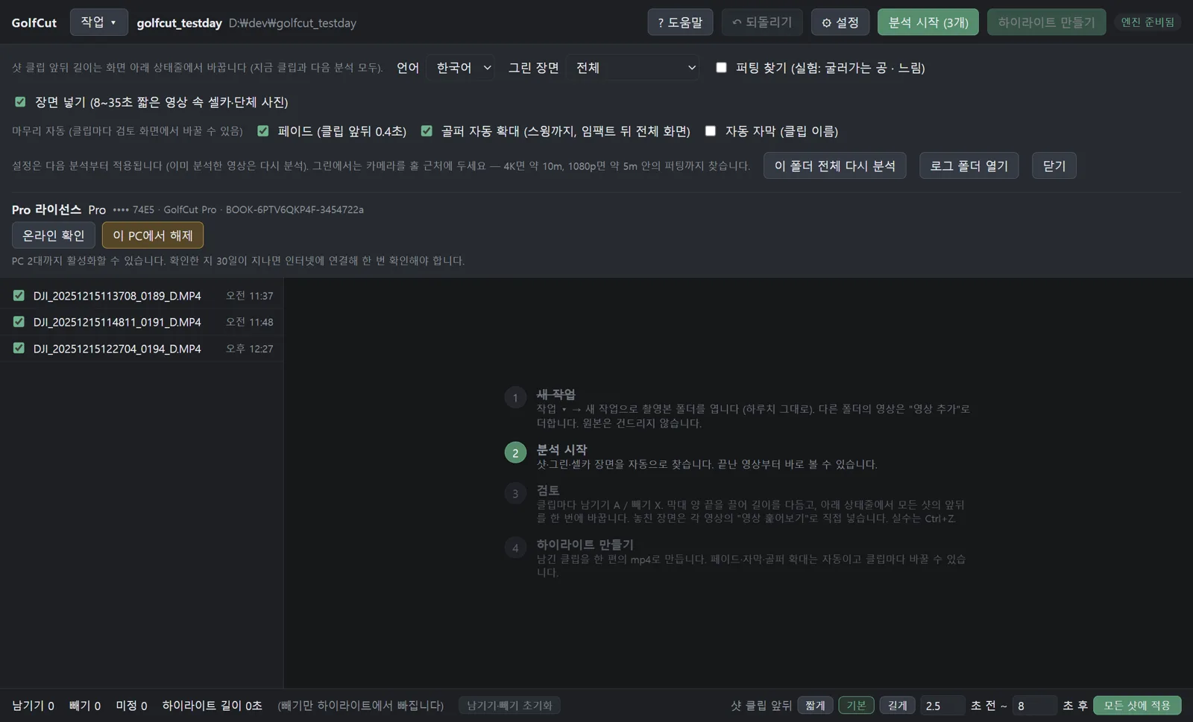This screenshot has height=722, width=1193.
Task: Click the 남기기 0 status counter
Action: pos(34,706)
